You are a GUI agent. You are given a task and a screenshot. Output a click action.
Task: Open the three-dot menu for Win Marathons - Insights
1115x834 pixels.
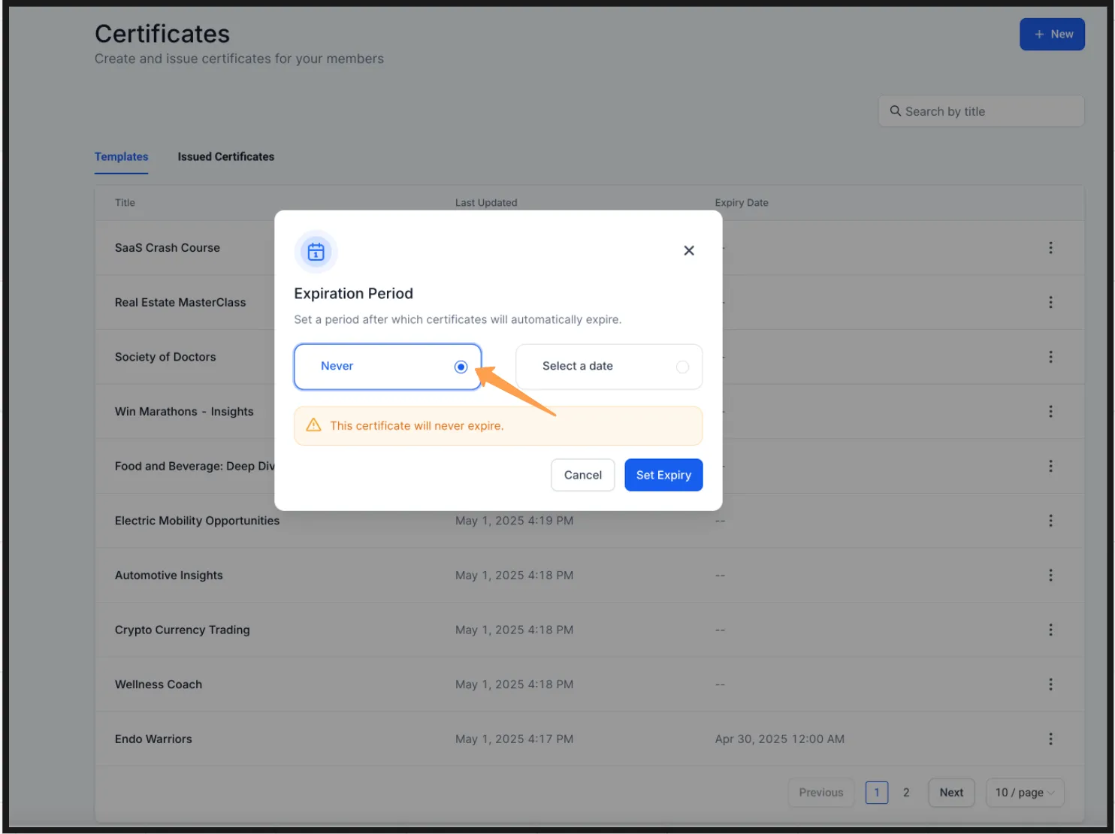coord(1050,412)
